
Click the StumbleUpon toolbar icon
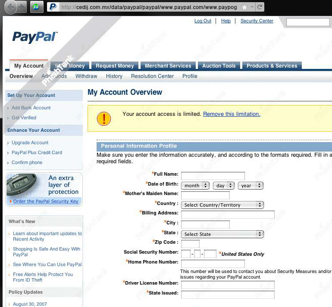pos(36,7)
